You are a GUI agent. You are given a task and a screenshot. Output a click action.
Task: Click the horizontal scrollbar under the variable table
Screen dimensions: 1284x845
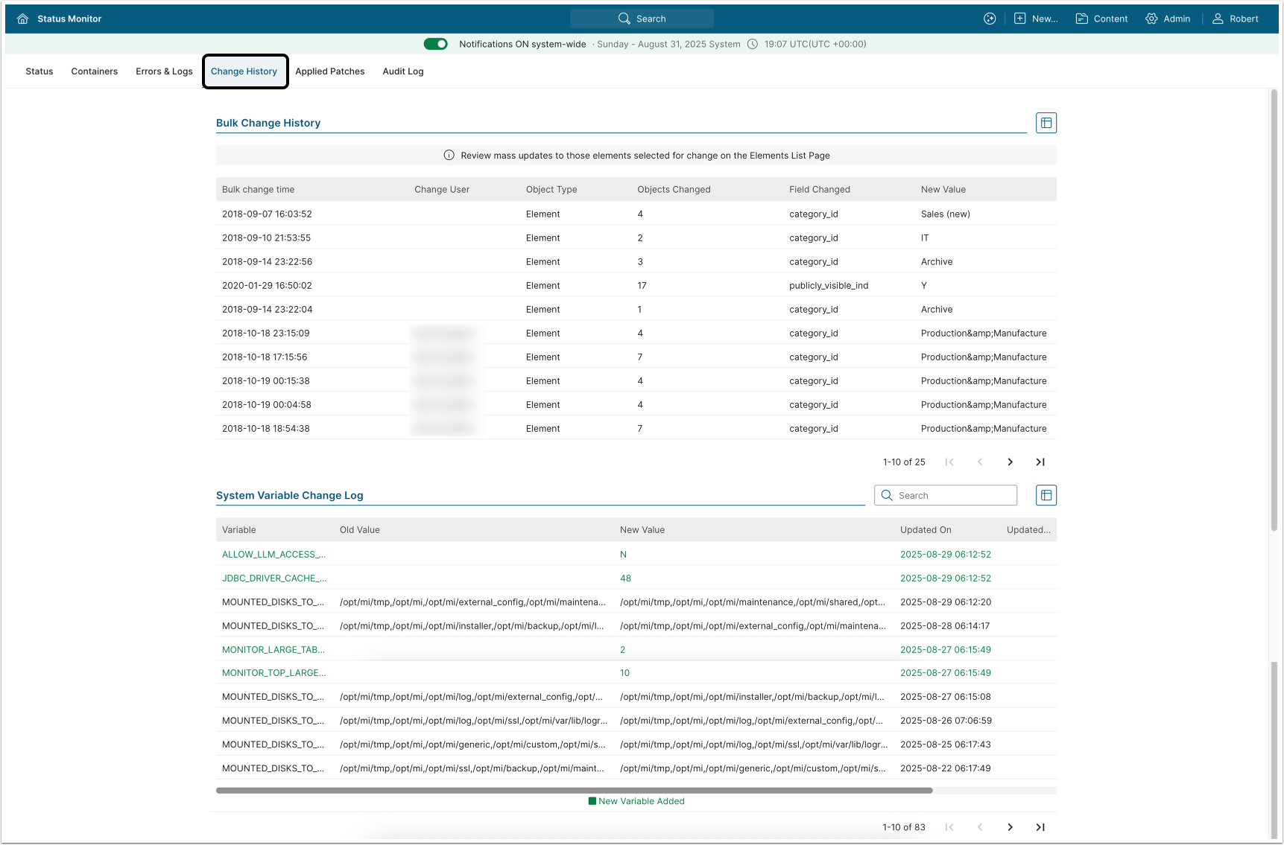[574, 790]
